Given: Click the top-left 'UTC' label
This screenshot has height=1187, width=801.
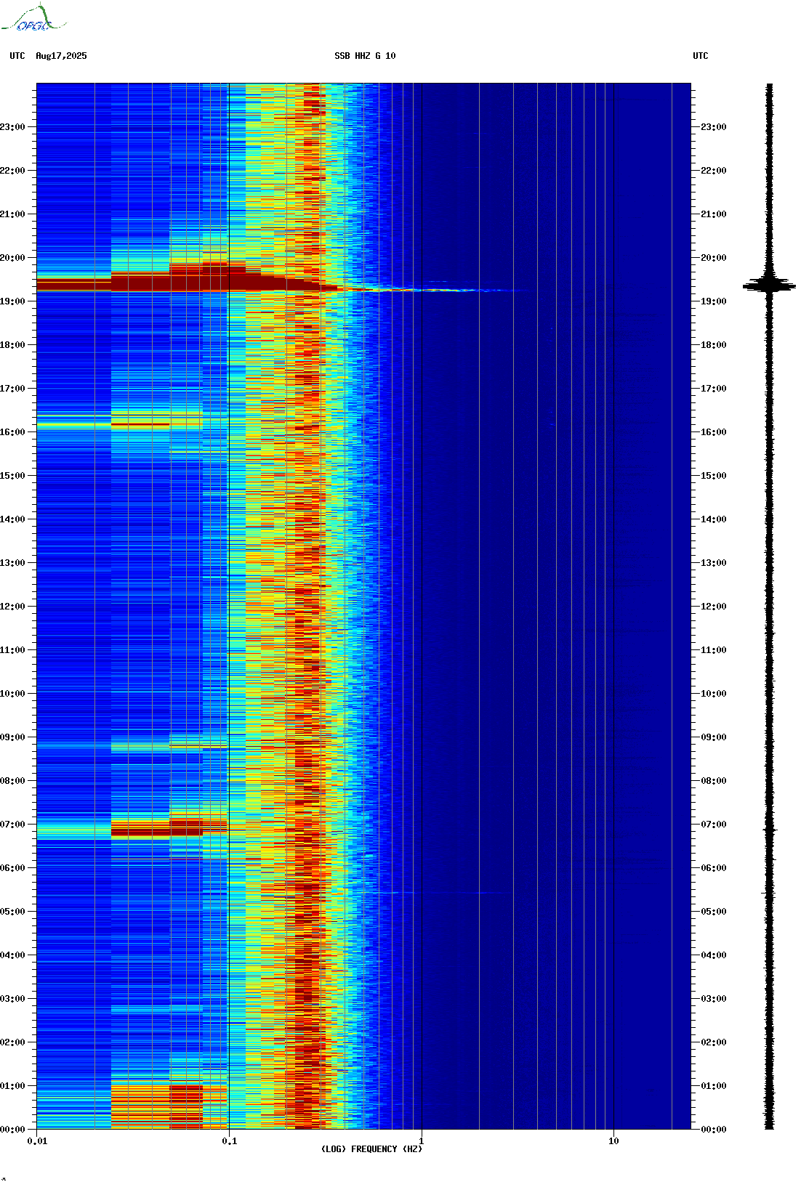Looking at the screenshot, I should tap(17, 56).
